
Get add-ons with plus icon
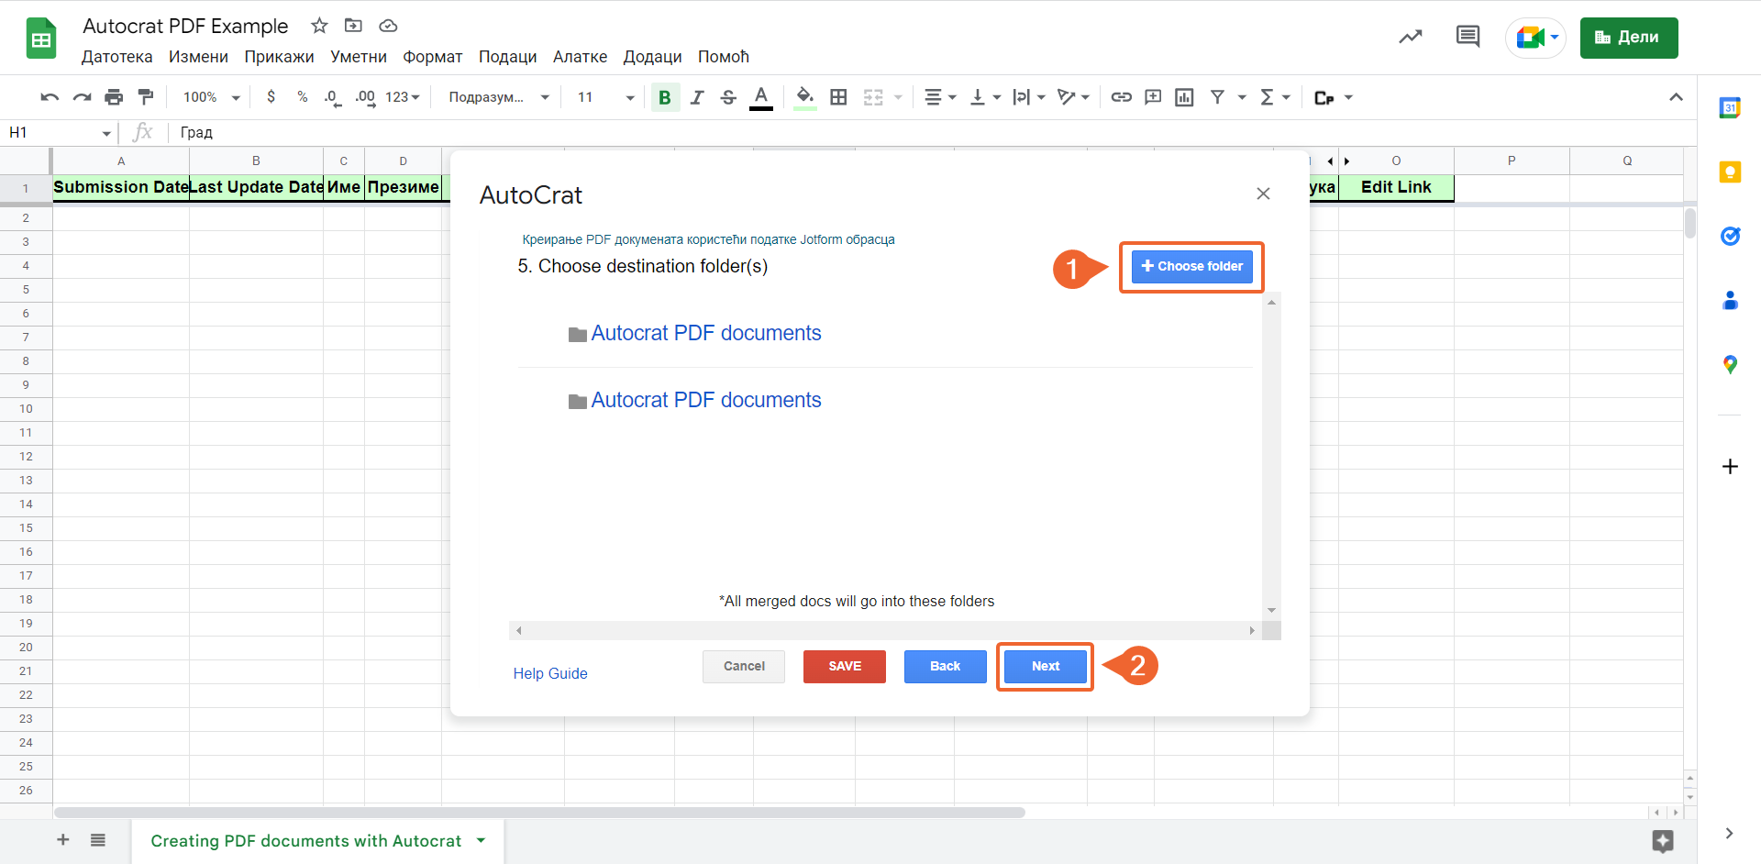[x=1730, y=467]
